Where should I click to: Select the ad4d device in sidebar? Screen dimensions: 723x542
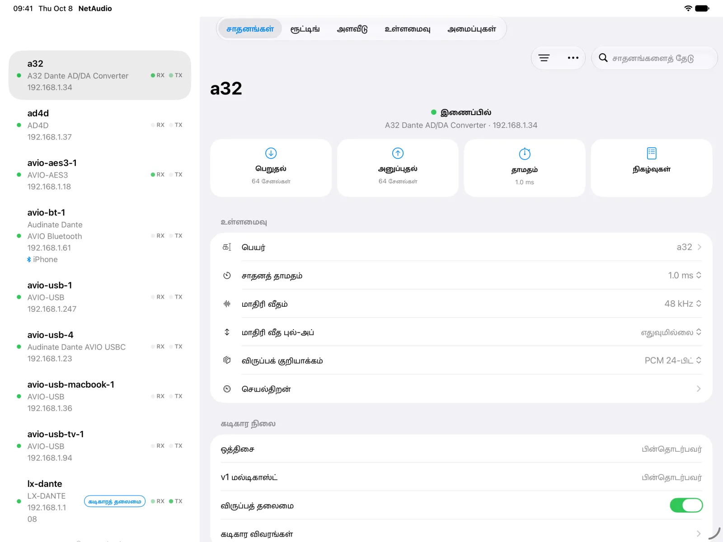(100, 125)
